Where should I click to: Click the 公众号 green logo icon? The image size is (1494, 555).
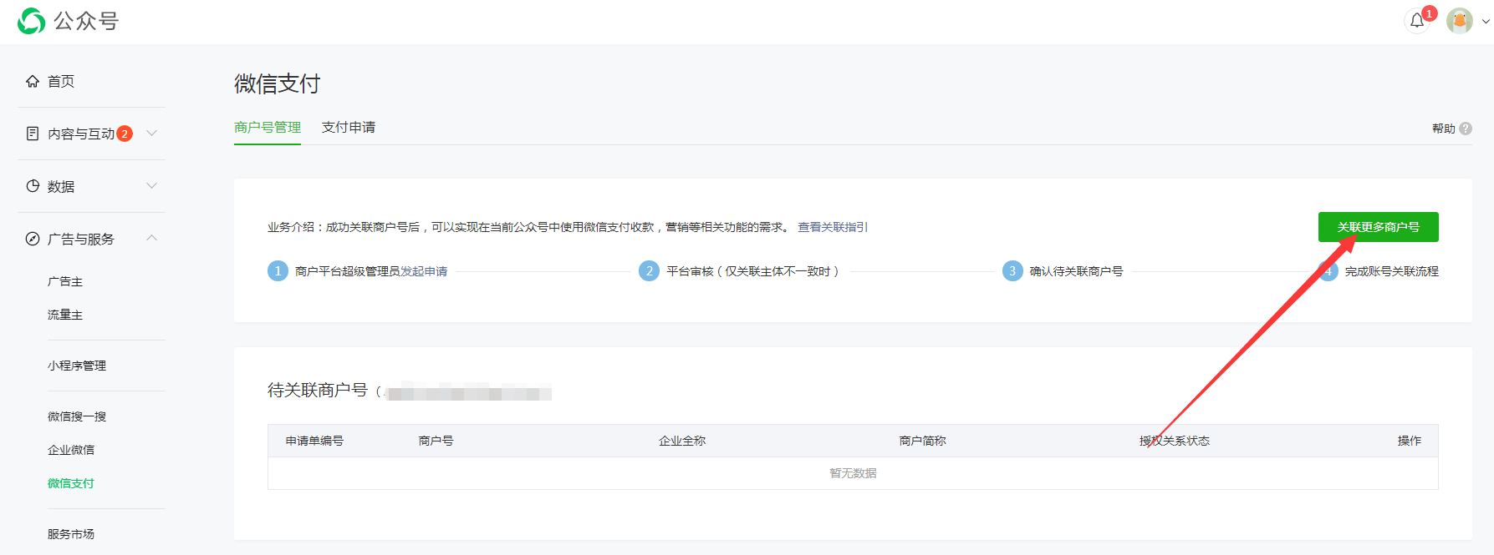pos(31,21)
